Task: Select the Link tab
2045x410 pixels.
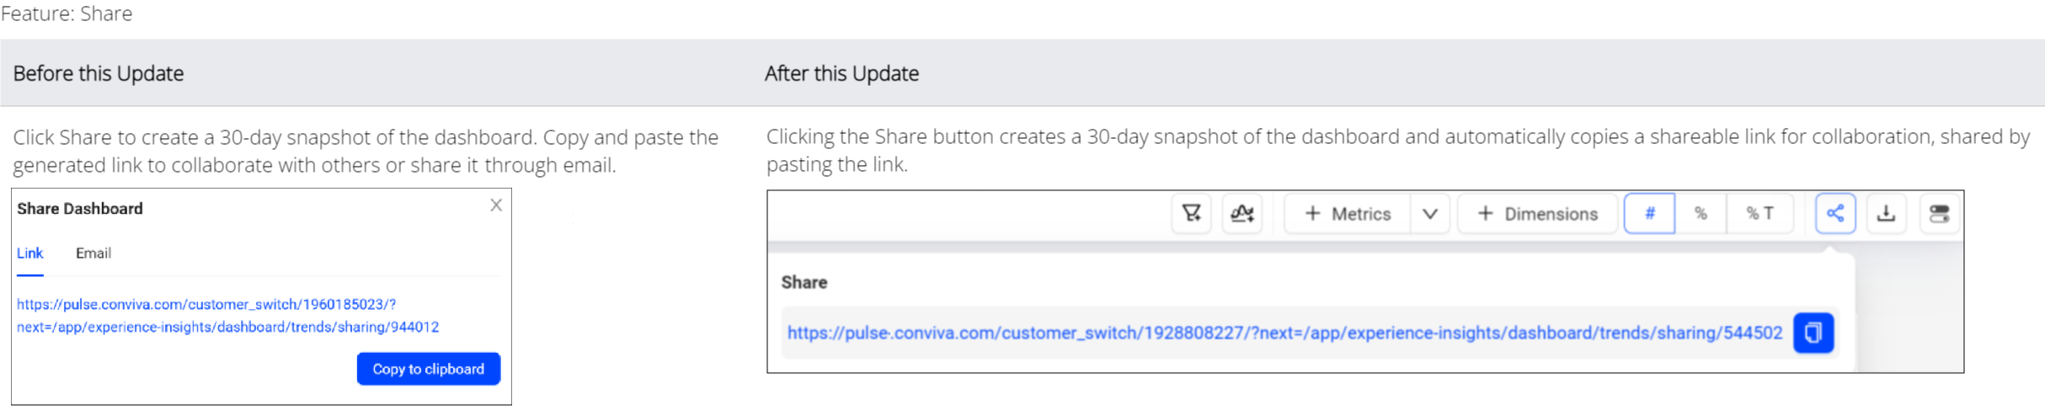Action: click(x=29, y=253)
